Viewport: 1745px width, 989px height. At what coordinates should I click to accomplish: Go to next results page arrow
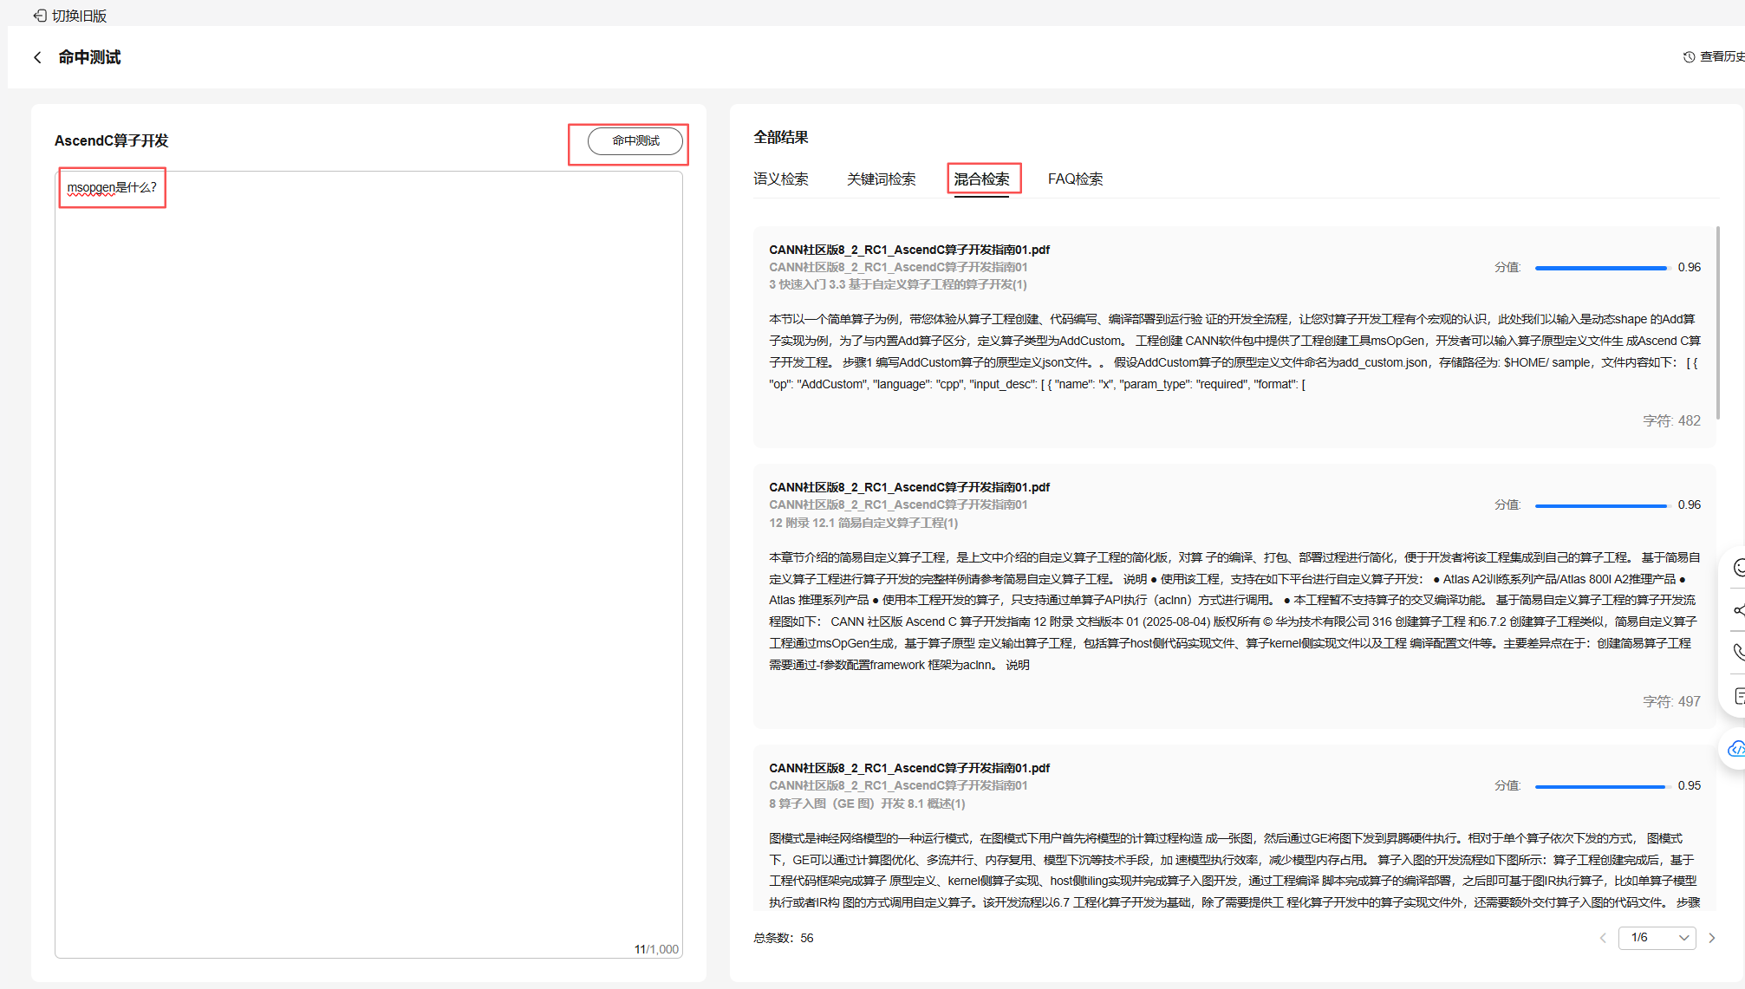point(1712,938)
